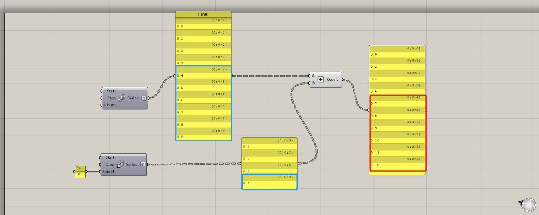Select input A on the Addition component
Screen dimensions: 539x215
coord(313,76)
